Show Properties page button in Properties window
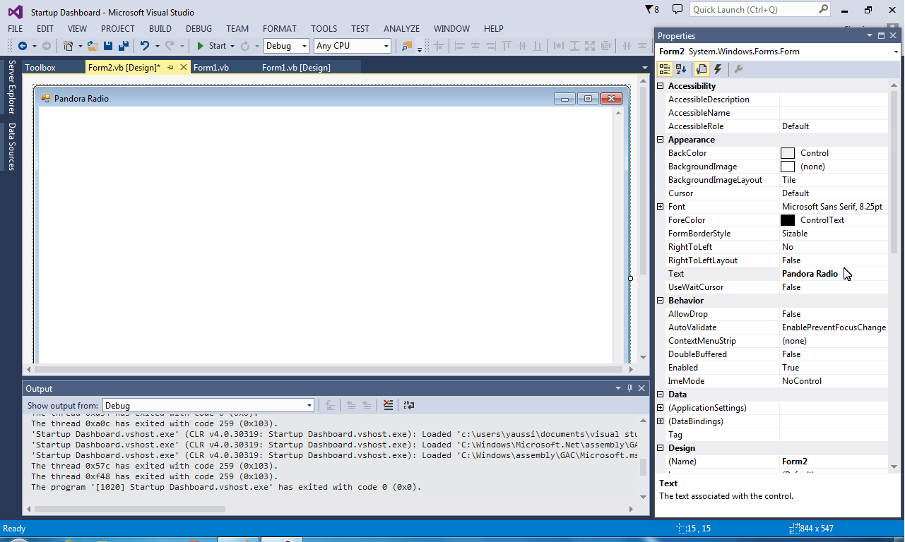 click(702, 69)
